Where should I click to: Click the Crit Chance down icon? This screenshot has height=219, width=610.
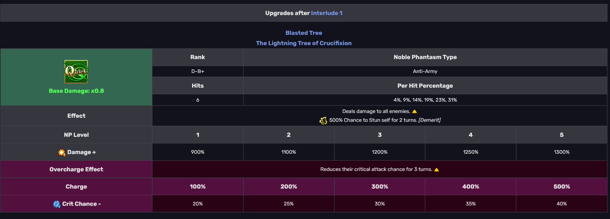[57, 204]
